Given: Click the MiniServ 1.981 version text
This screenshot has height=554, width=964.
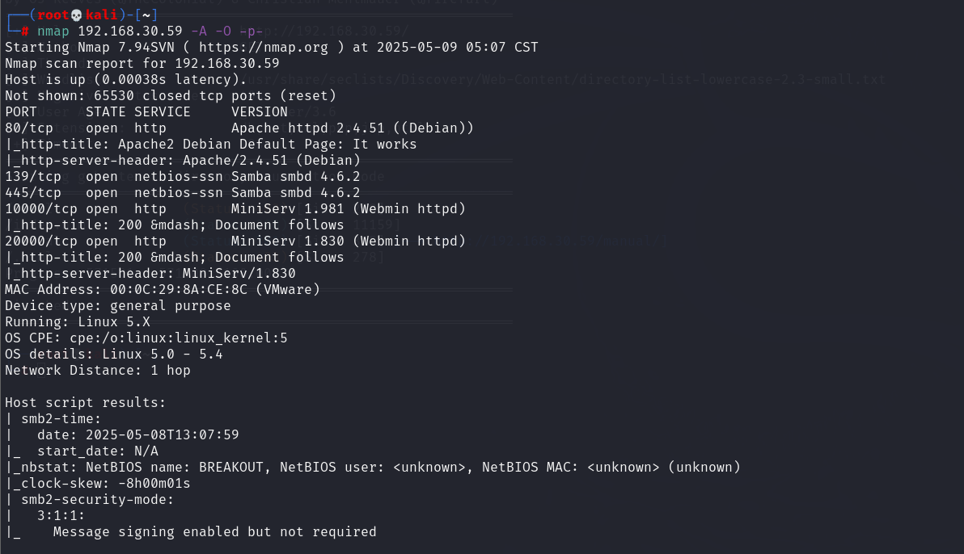Looking at the screenshot, I should coord(288,209).
